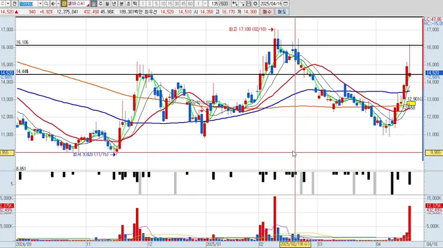The image size is (443, 248).
Task: Click the stock code input 108860
Action: pyautogui.click(x=28, y=4)
